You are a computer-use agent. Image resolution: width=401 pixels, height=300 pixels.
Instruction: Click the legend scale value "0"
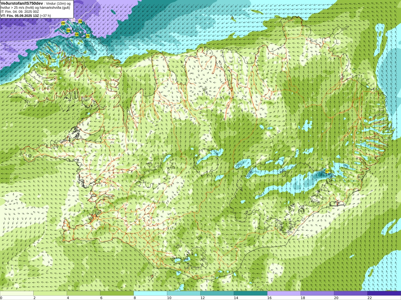1,298
